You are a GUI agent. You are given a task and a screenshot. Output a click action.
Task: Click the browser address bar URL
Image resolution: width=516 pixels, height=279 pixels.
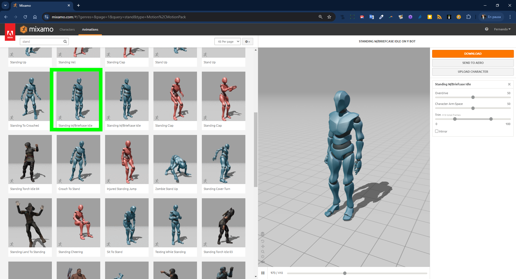pyautogui.click(x=119, y=17)
